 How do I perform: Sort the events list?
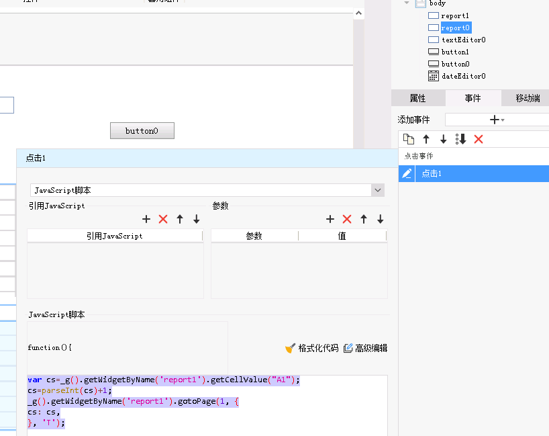pos(461,139)
